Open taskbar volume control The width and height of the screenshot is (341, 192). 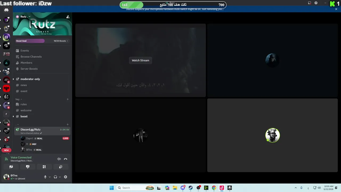click(x=319, y=188)
